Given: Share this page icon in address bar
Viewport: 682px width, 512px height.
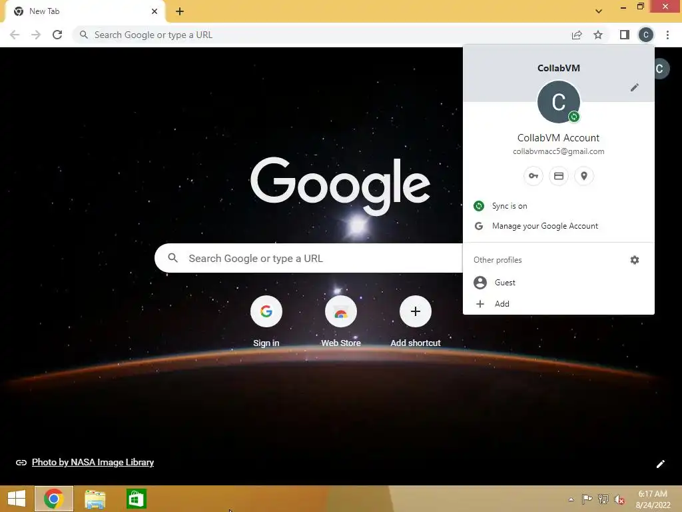Looking at the screenshot, I should click(x=577, y=35).
